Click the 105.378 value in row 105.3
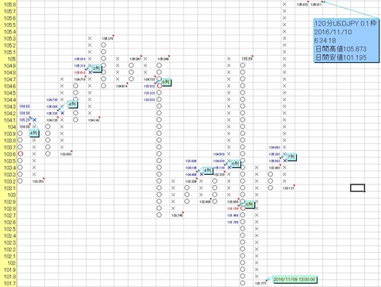Screen dimensions: 381x287 pos(107,39)
